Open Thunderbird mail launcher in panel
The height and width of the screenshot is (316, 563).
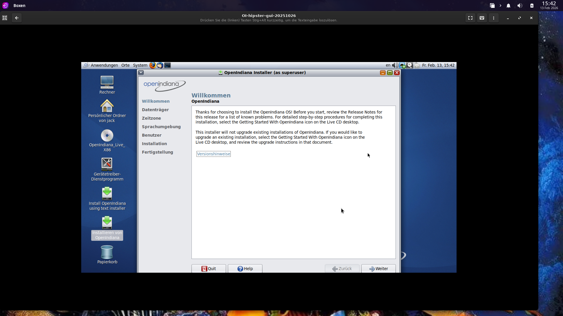coord(160,65)
